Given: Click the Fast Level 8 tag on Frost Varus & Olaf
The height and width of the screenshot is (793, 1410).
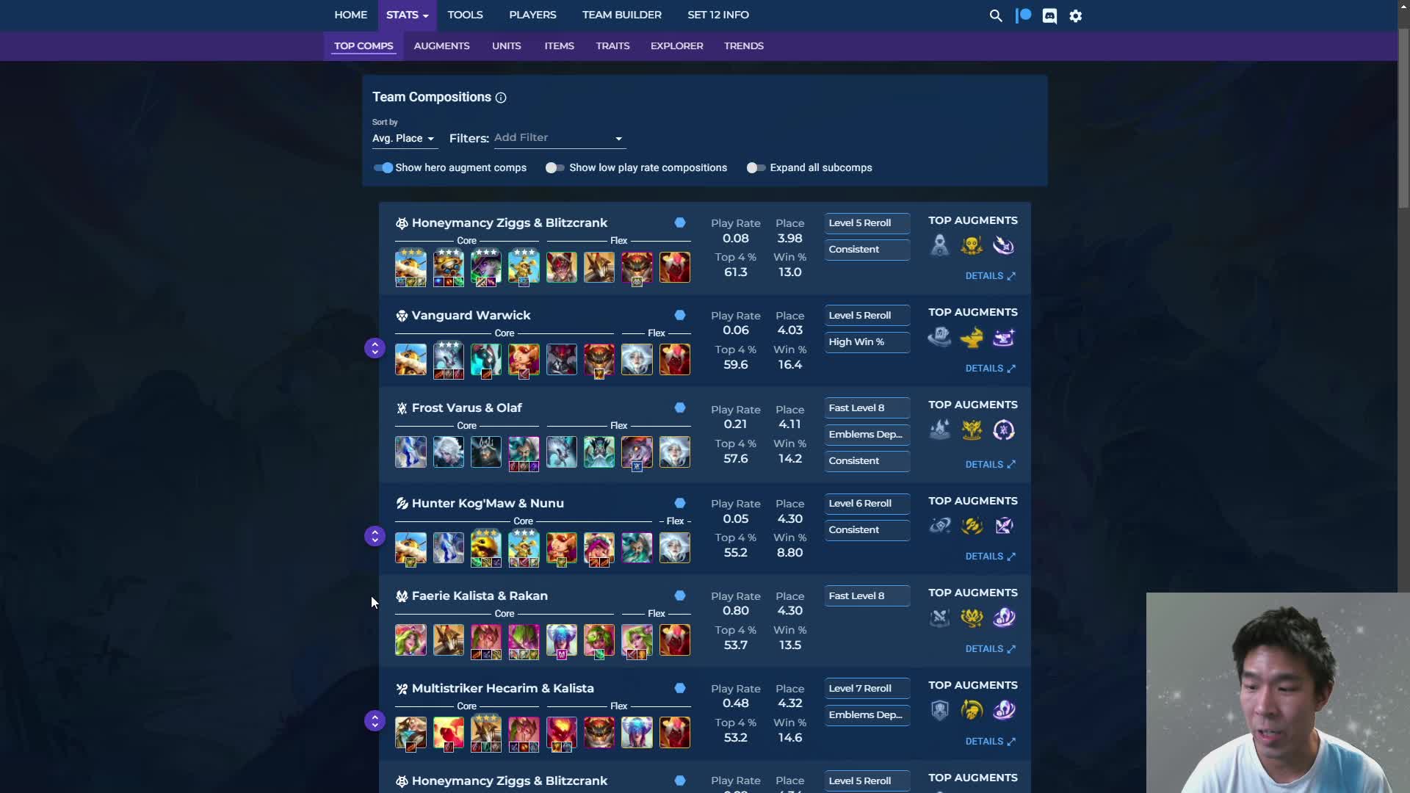Looking at the screenshot, I should pos(867,408).
